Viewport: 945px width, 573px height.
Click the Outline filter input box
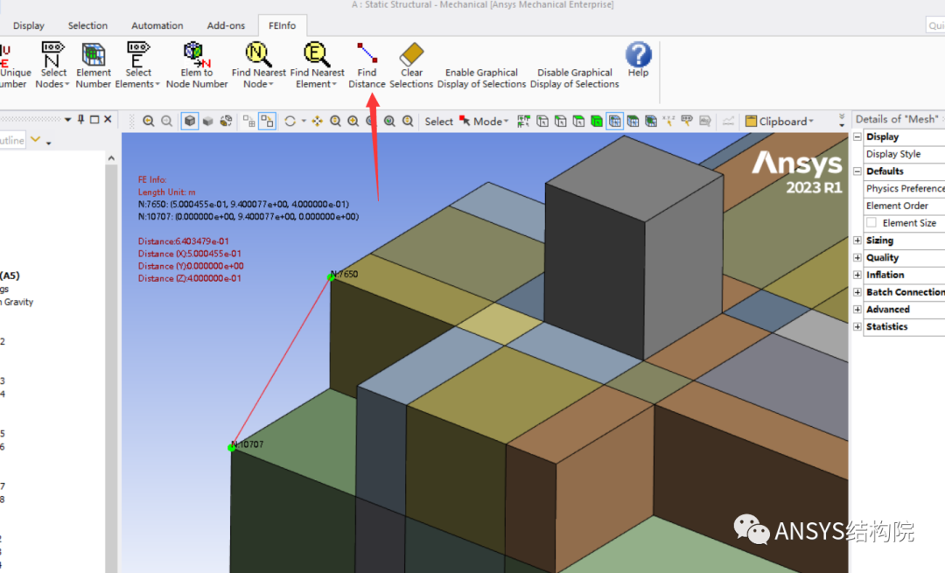pyautogui.click(x=12, y=140)
